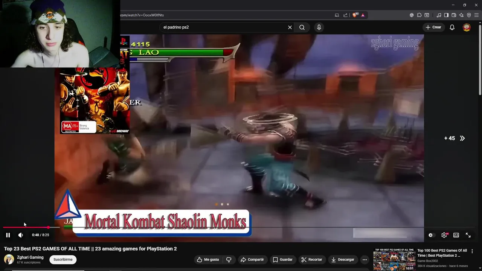Click the magnifier search button
Screen dimensions: 482x271
coord(302,27)
